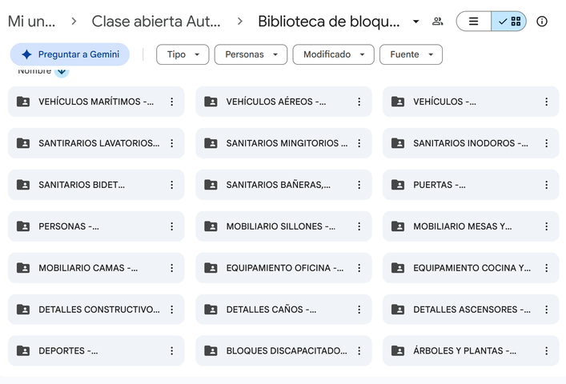Viewport: 566px width, 384px height.
Task: Reverse sort direction arrow next to Nombre
Action: click(x=62, y=72)
